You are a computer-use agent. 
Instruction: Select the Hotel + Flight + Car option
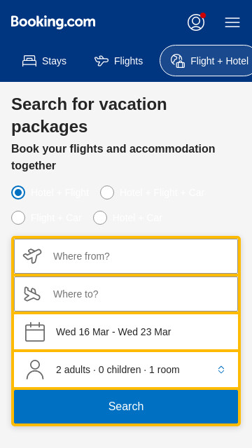pyautogui.click(x=107, y=192)
